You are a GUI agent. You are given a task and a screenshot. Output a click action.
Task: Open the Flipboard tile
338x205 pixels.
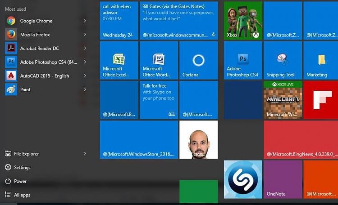point(321,100)
